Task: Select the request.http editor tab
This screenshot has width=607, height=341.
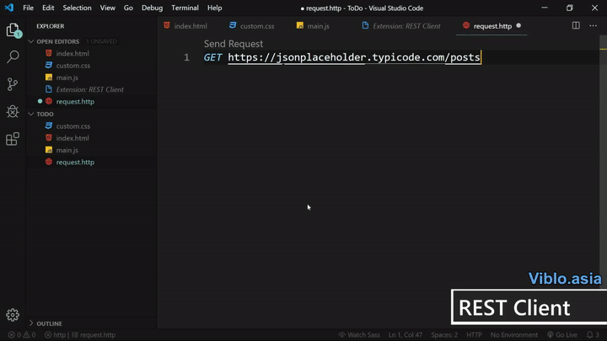Action: tap(492, 26)
